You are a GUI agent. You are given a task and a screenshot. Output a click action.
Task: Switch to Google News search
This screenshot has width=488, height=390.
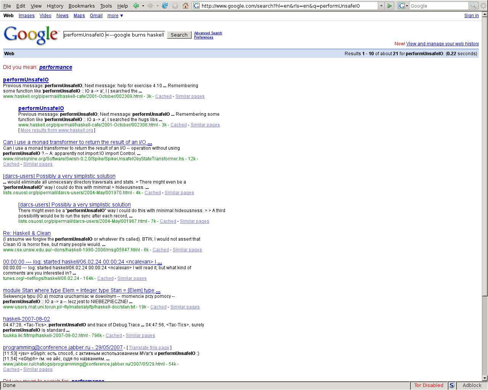[x=63, y=16]
